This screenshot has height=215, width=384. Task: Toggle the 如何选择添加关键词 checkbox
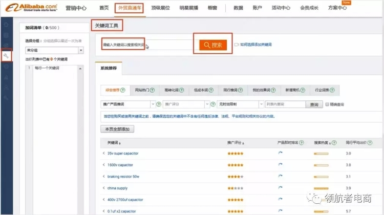tap(236, 45)
